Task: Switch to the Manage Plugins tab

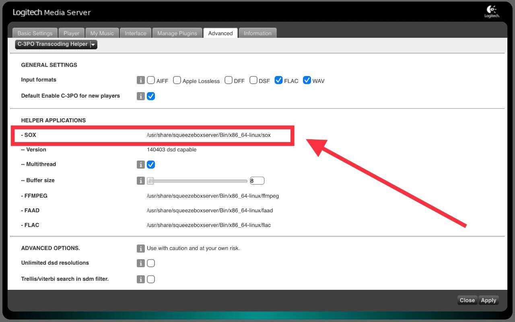Action: click(x=177, y=33)
